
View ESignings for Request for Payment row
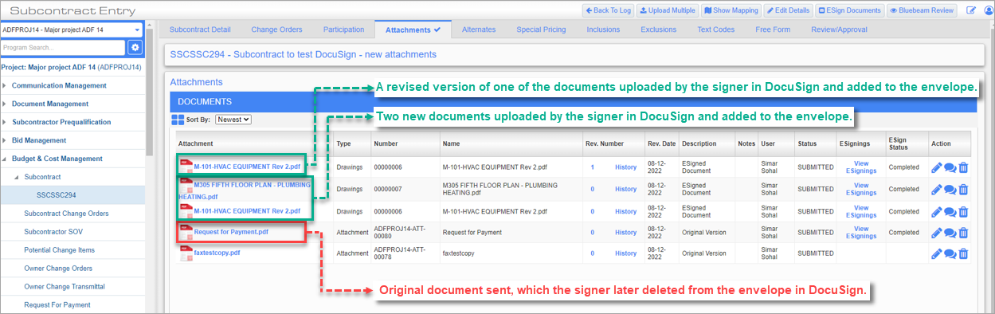pos(861,232)
